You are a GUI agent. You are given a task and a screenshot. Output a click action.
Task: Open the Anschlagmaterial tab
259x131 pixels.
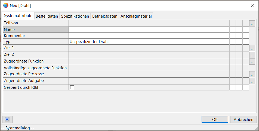[x=136, y=16]
